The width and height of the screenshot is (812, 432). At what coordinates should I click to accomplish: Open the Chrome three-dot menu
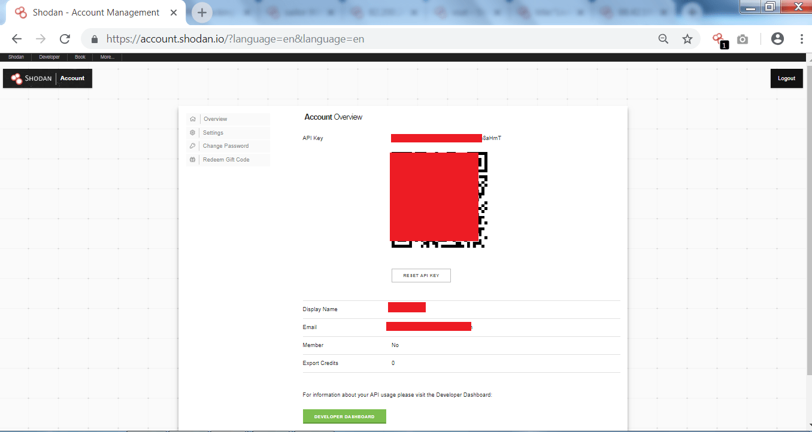tap(802, 39)
